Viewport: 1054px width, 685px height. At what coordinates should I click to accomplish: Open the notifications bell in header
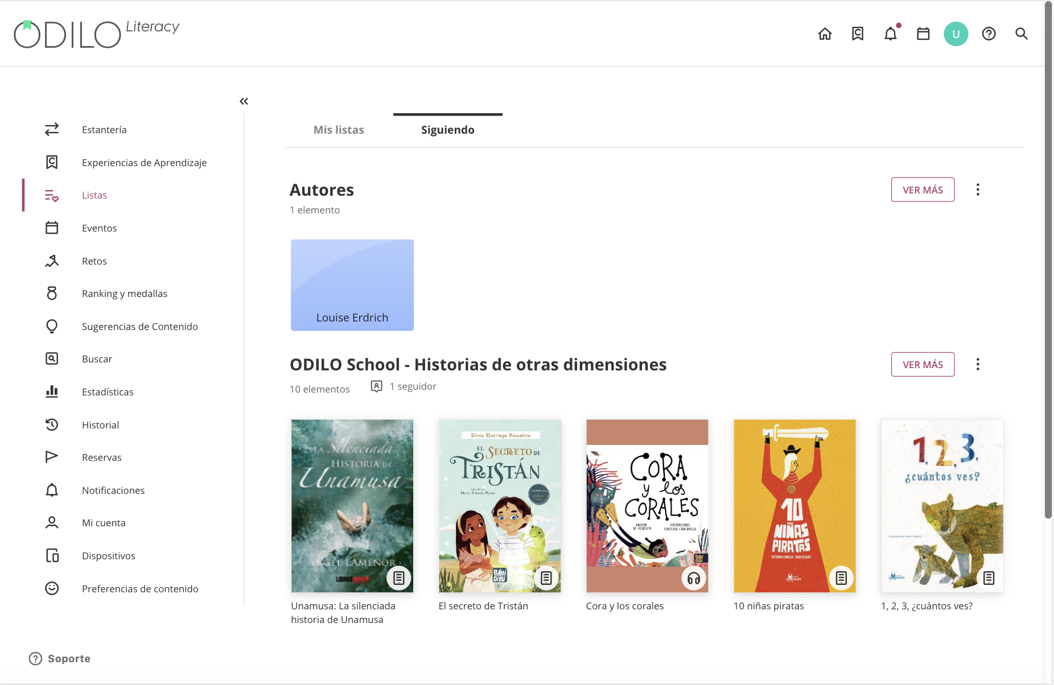pos(891,34)
